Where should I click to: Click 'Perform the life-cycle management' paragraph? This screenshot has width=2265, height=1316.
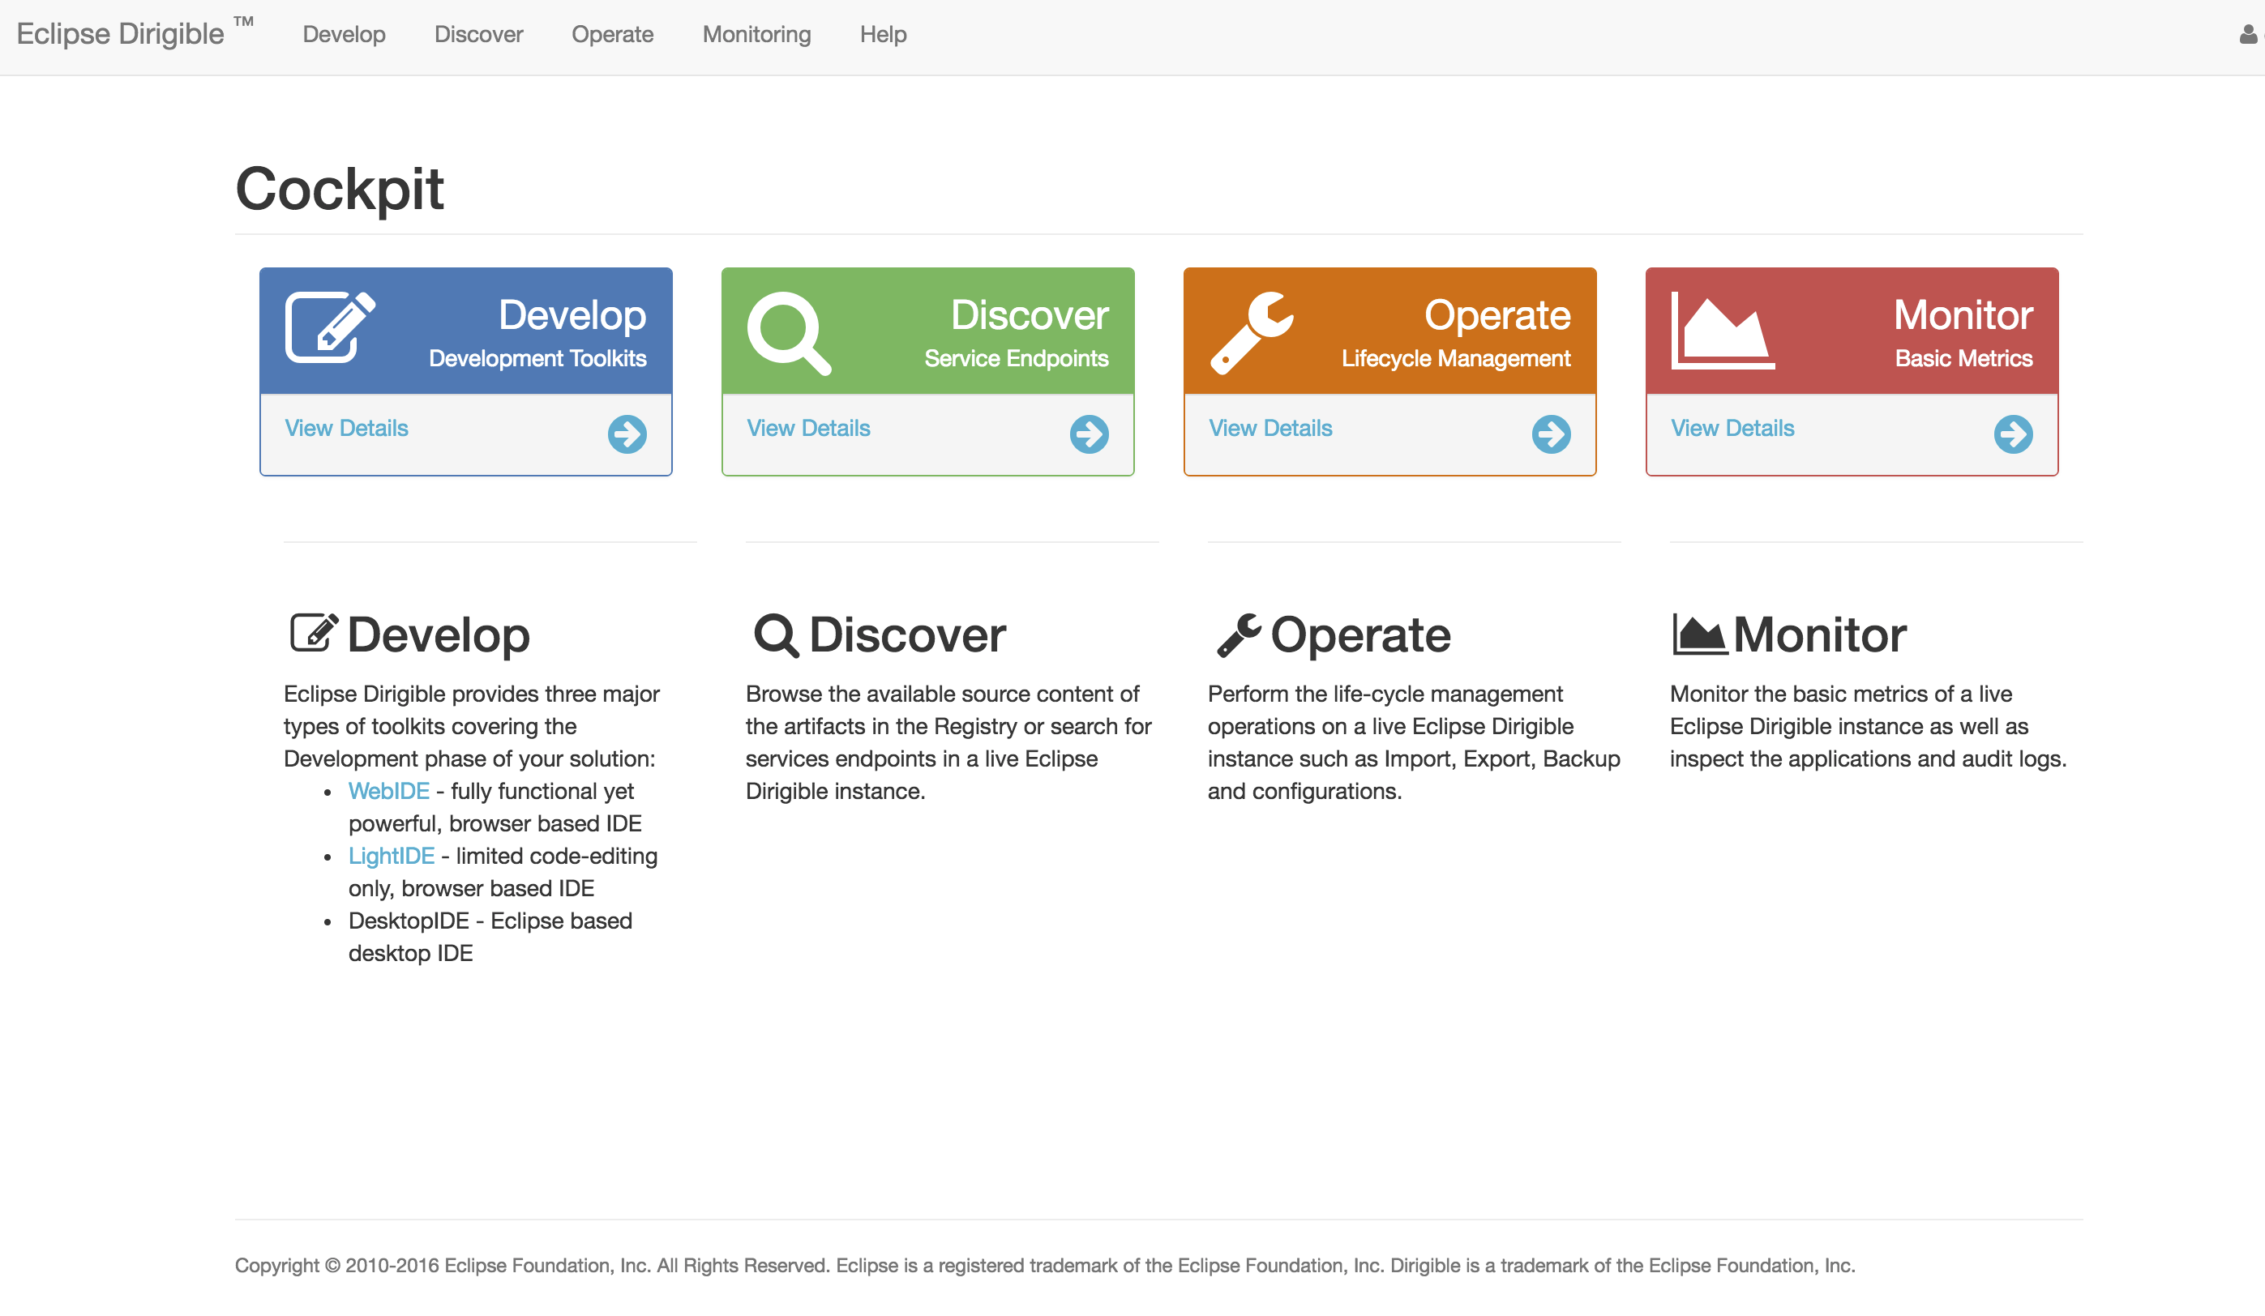point(1414,742)
